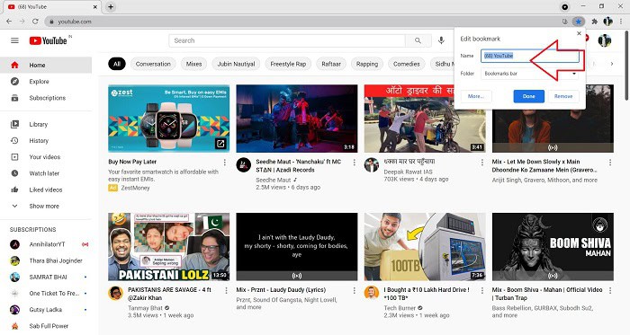
Task: Click the voice search microphone icon
Action: (441, 40)
